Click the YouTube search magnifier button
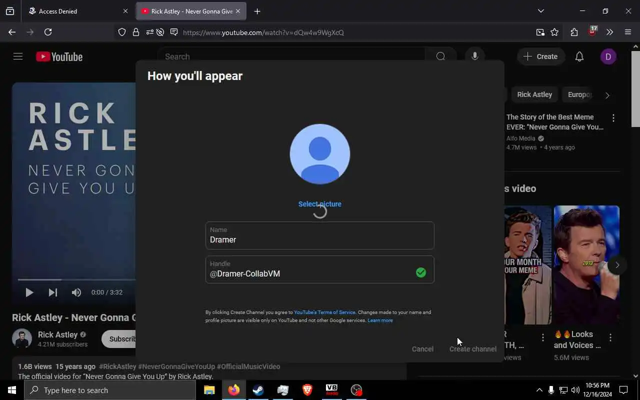Viewport: 640px width, 400px height. tap(440, 56)
